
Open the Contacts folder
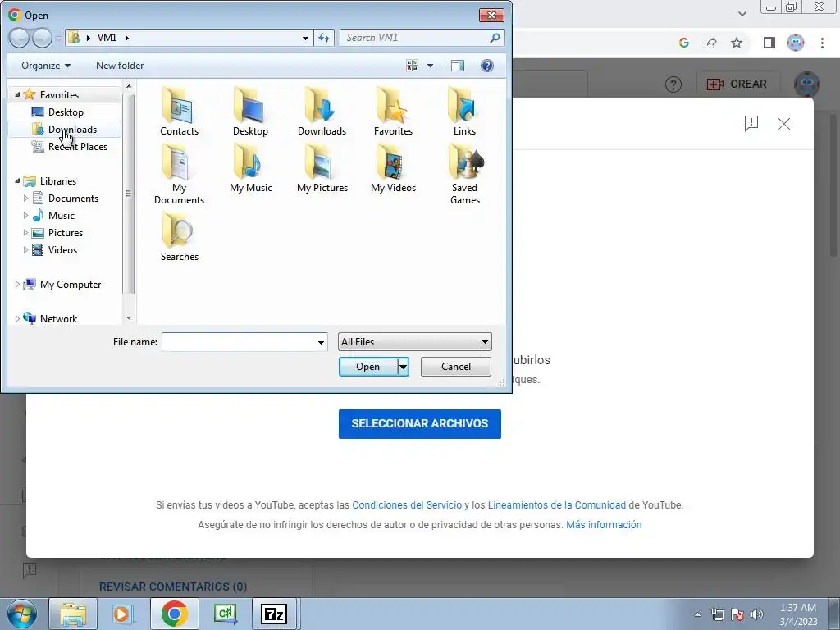click(x=179, y=112)
